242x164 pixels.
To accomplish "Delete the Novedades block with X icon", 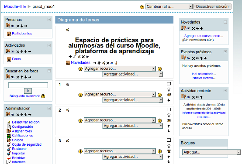I will 194,28.
